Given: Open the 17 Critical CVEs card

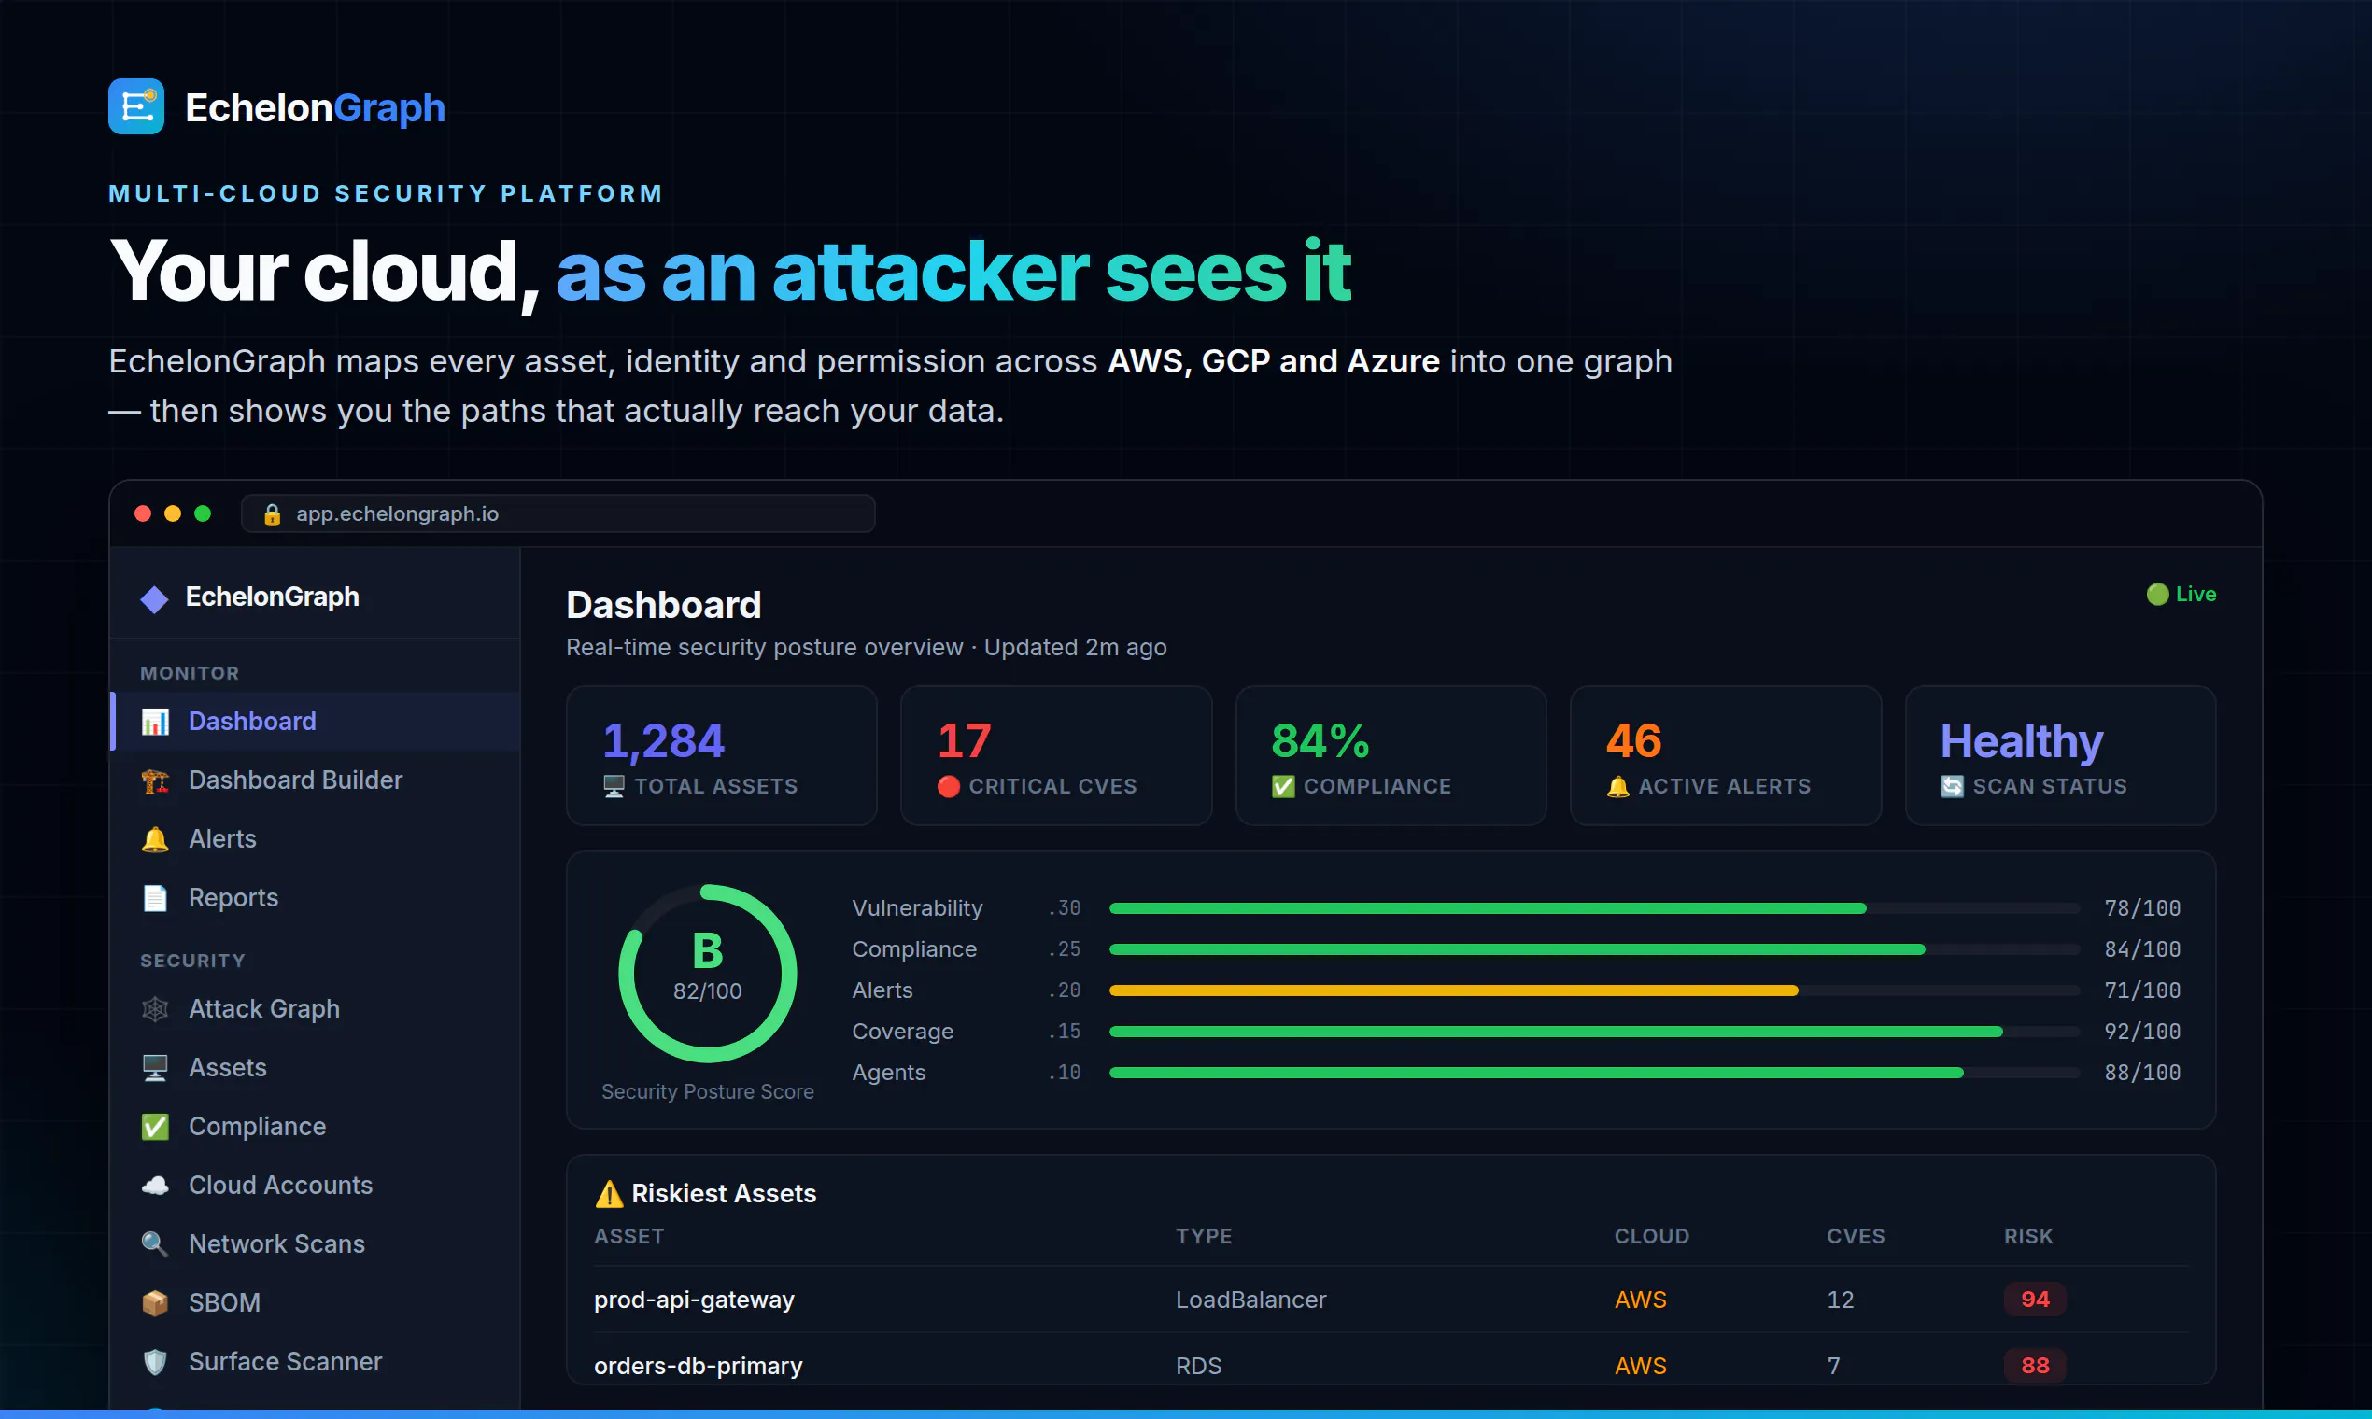Looking at the screenshot, I should [1057, 756].
